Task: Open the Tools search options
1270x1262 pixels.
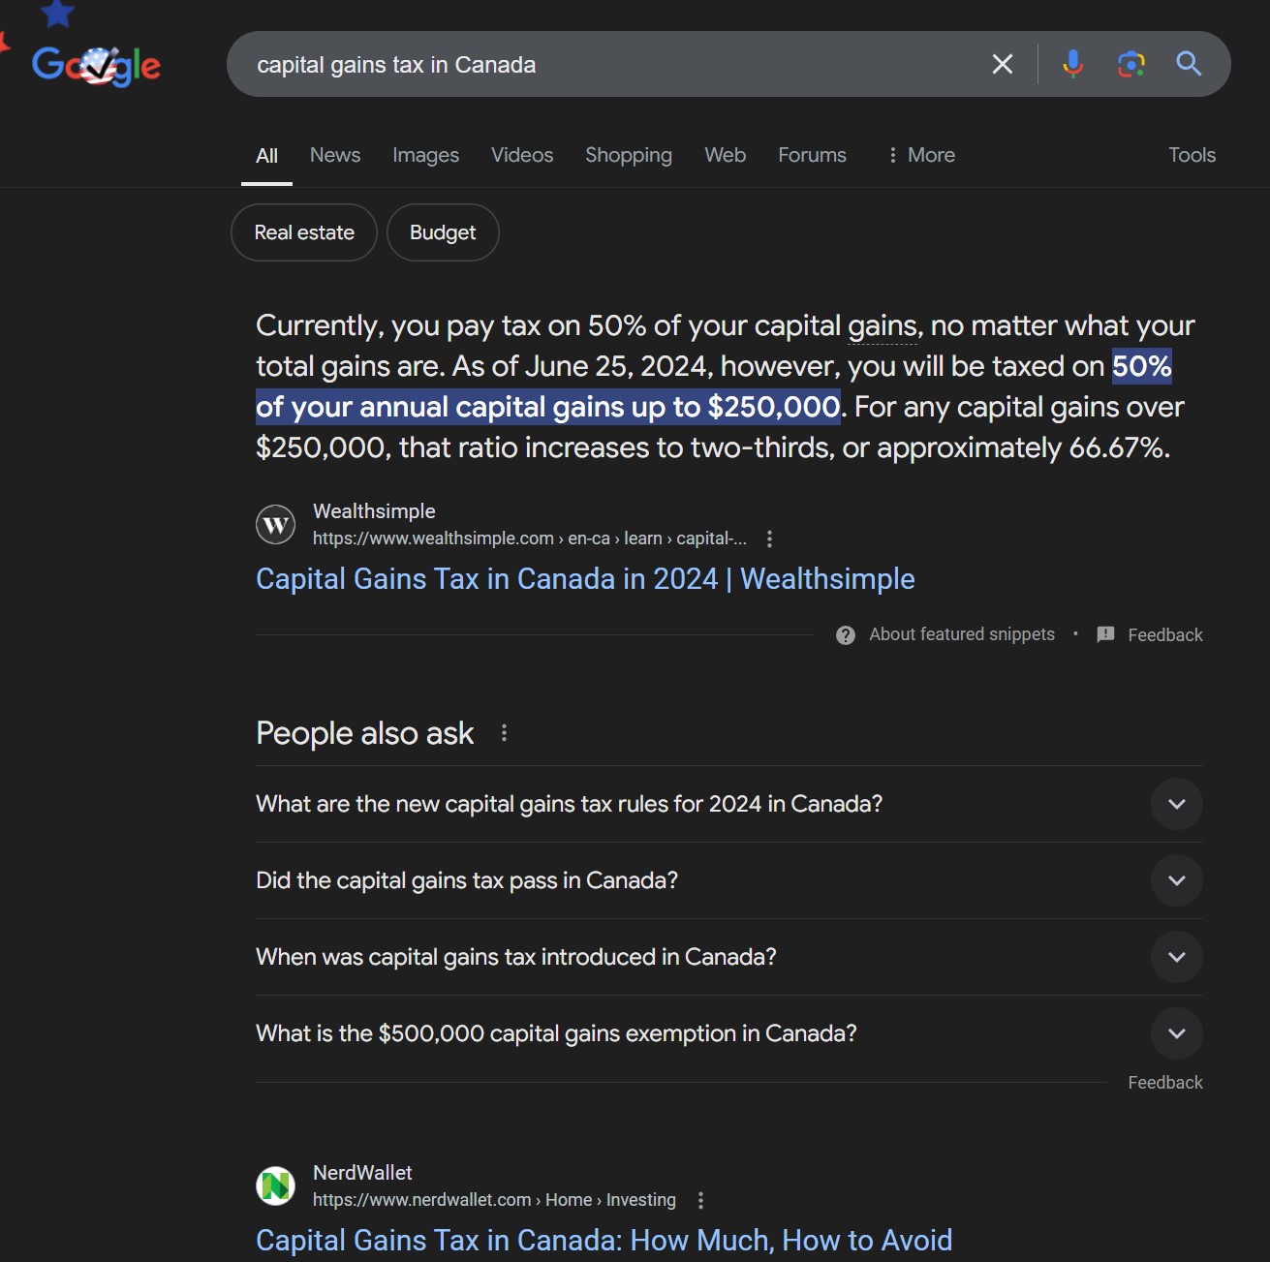Action: point(1192,155)
